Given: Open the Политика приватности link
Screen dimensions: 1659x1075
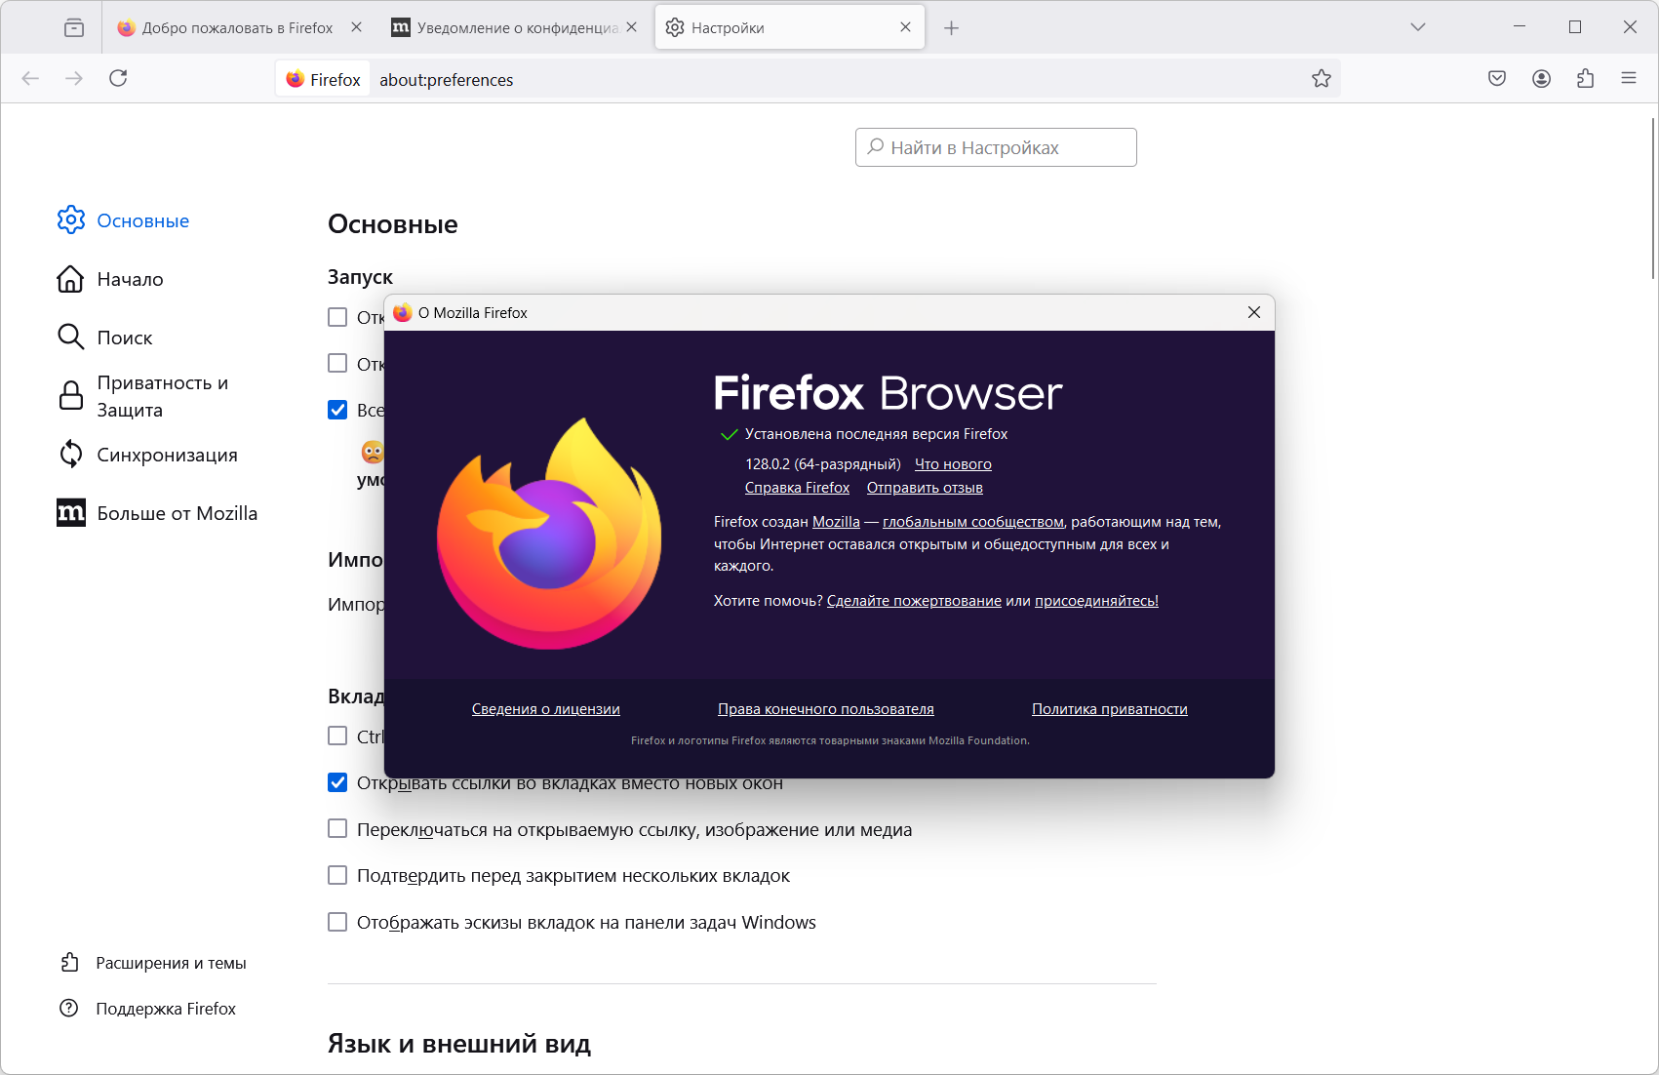Looking at the screenshot, I should coord(1110,709).
